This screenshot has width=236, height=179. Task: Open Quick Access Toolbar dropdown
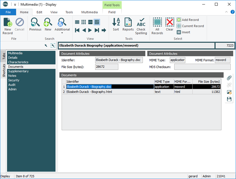15,5
